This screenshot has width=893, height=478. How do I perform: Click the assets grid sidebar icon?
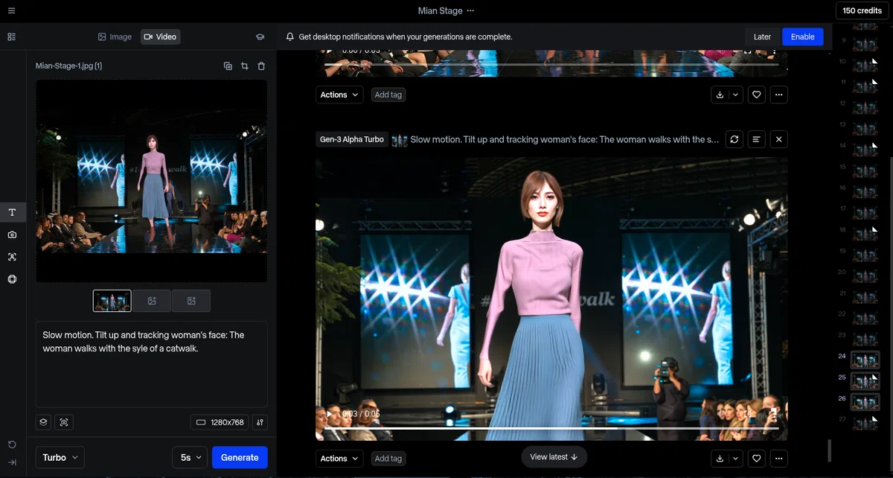click(x=11, y=36)
